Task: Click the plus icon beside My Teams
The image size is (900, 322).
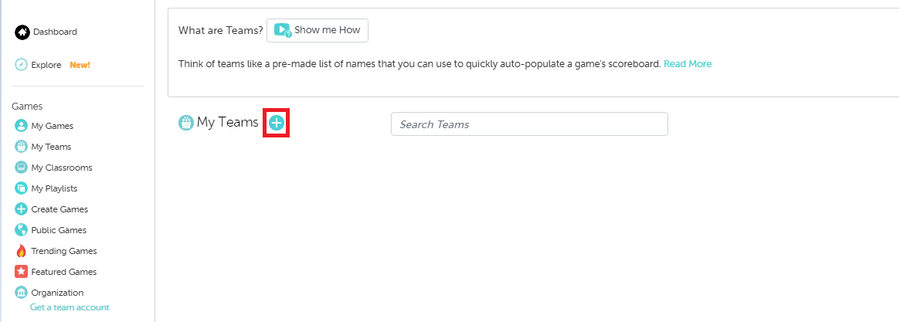Action: [277, 123]
